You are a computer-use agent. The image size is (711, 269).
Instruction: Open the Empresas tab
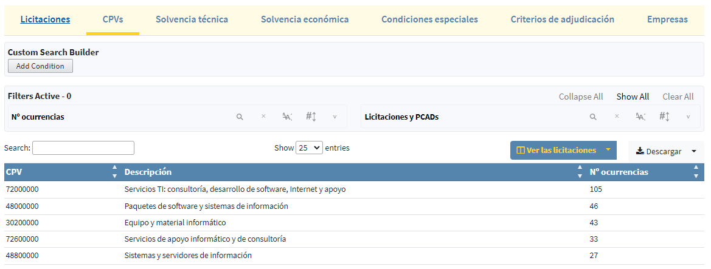(x=667, y=19)
